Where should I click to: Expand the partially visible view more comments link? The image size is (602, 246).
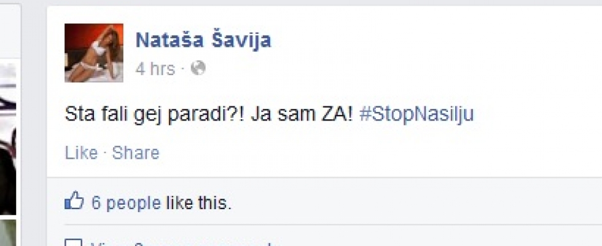coord(181,244)
